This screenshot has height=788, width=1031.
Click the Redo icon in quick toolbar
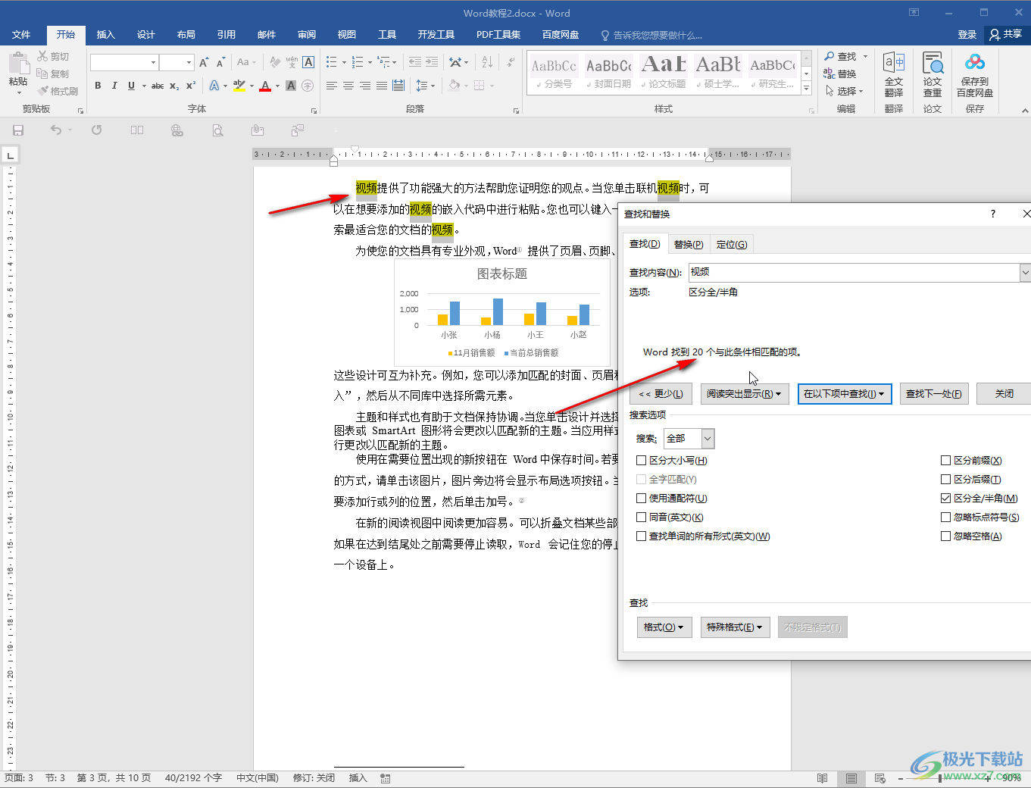point(97,130)
